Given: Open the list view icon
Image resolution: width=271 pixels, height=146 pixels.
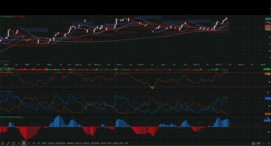Looking at the screenshot, I should tap(13, 143).
